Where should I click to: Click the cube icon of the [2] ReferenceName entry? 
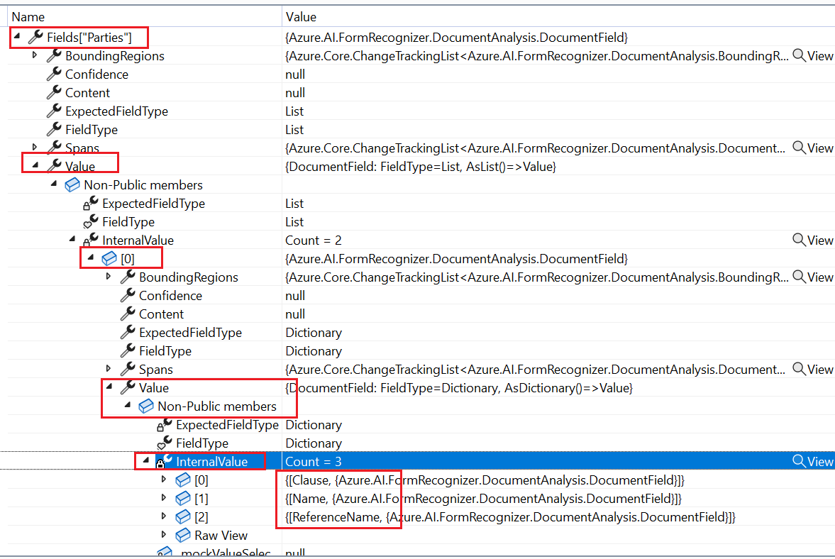coord(182,516)
